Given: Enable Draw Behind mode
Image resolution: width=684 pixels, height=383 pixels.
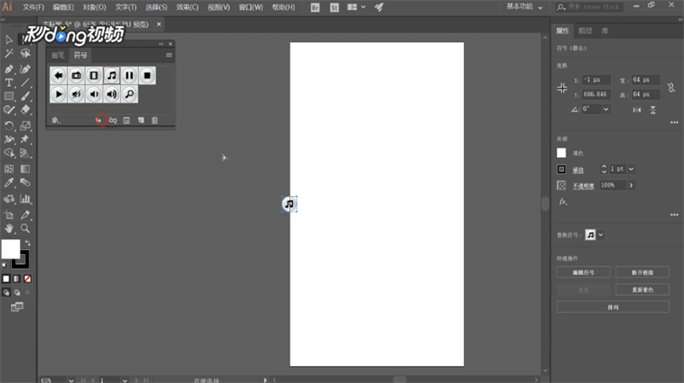Looking at the screenshot, I should (x=17, y=293).
